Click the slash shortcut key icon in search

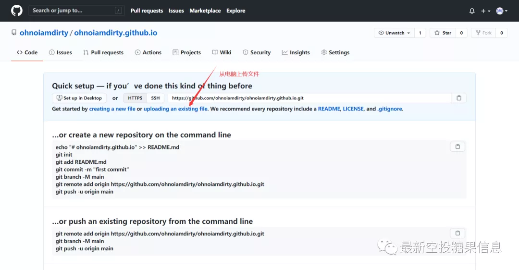tap(118, 11)
